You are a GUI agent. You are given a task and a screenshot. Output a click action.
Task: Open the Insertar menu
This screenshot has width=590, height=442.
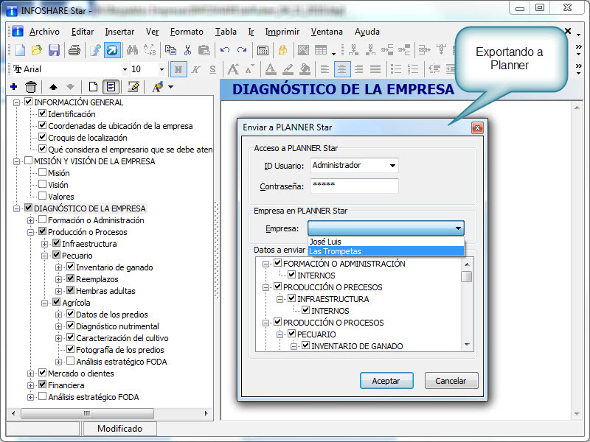pos(119,32)
